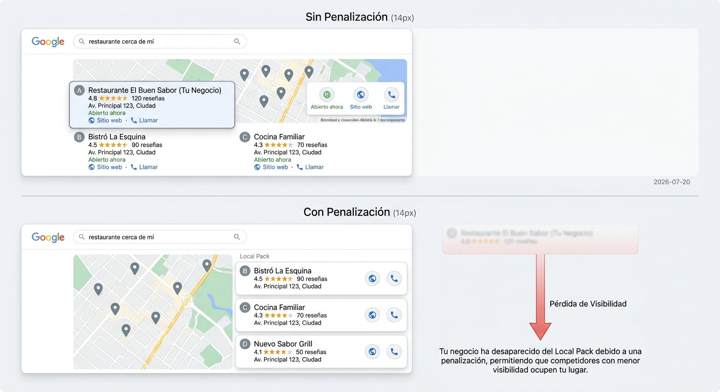720x392 pixels.
Task: Click '90 reseñas' in the Local Pack list
Action: (x=312, y=279)
